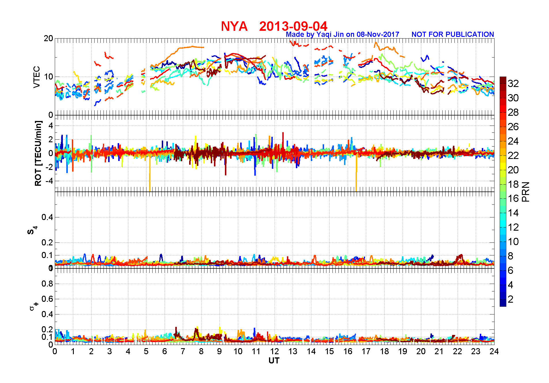
Task: Click the x-axis tick label 24
Action: pos(494,351)
